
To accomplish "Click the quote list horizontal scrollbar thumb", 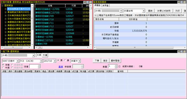I will (40, 47).
